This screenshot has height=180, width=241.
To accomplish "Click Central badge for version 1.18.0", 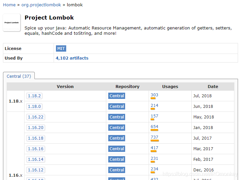I will coord(117,107).
